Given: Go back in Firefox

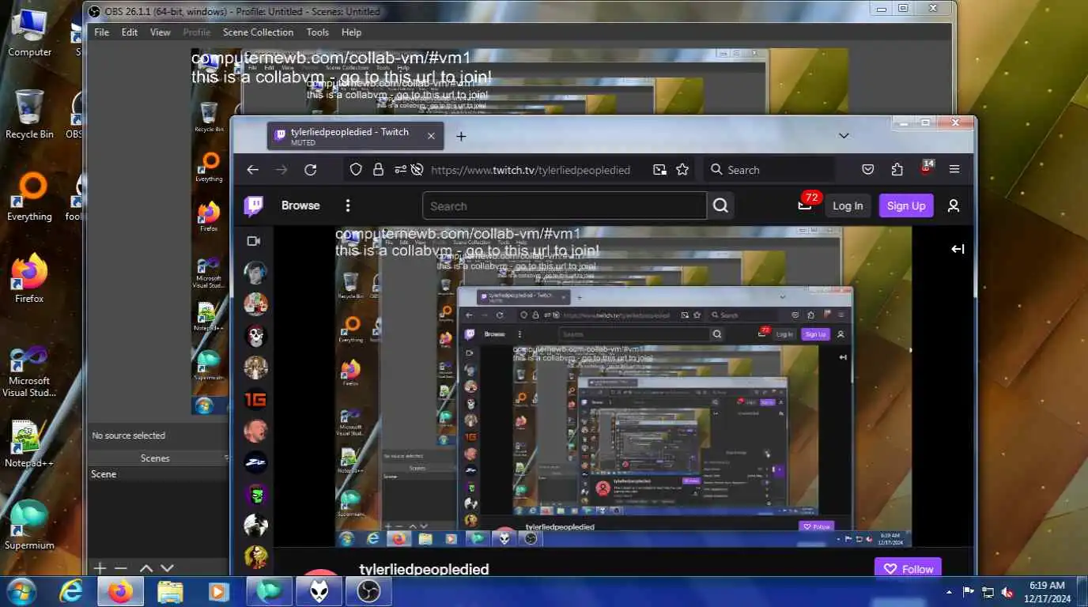Looking at the screenshot, I should [252, 170].
